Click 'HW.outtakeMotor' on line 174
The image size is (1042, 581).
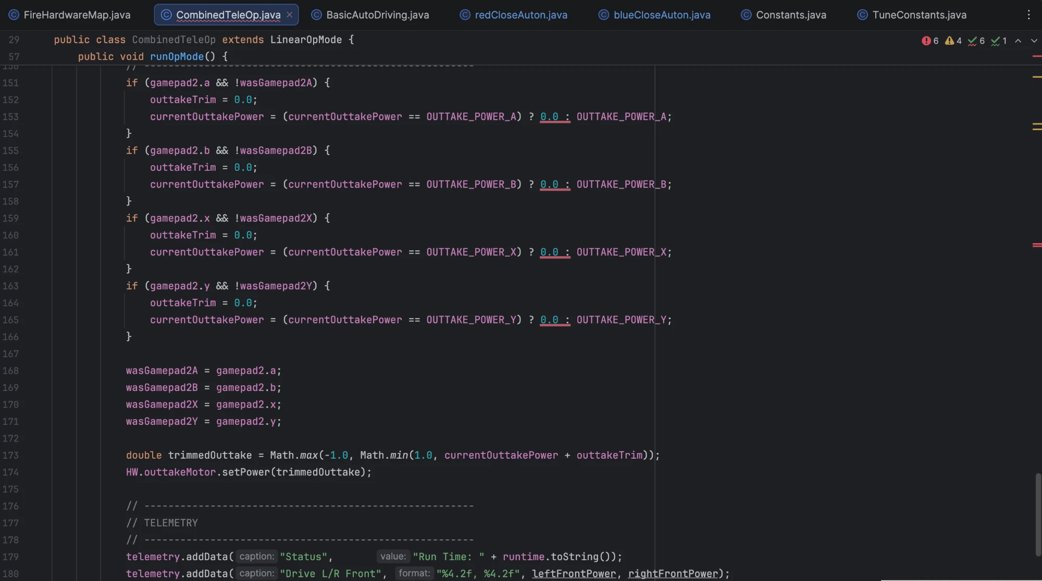coord(171,472)
